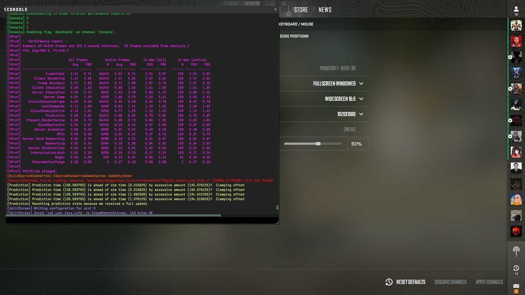This screenshot has width=525, height=295.
Task: Click the orange BuildSparseShadowTree GameShutdown line
Action: [x=70, y=176]
